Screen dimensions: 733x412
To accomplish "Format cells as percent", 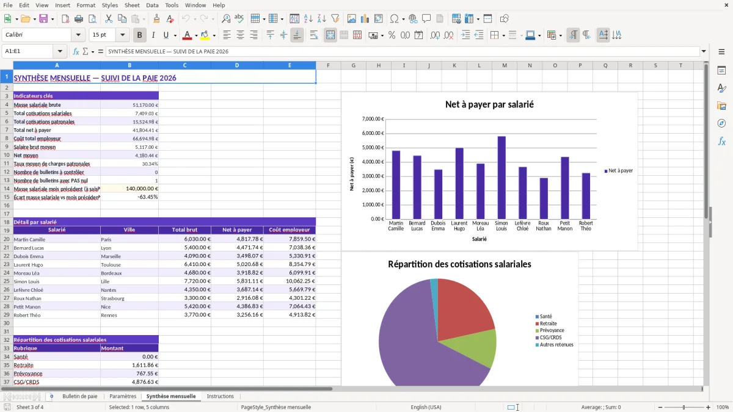I will coord(392,35).
